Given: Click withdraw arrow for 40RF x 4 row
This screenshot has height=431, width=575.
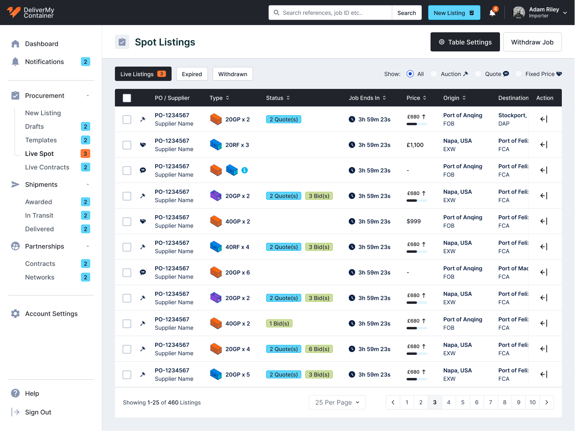Looking at the screenshot, I should (544, 247).
